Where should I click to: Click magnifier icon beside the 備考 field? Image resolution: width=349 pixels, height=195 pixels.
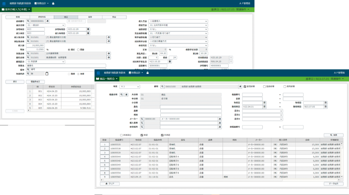pos(28,70)
